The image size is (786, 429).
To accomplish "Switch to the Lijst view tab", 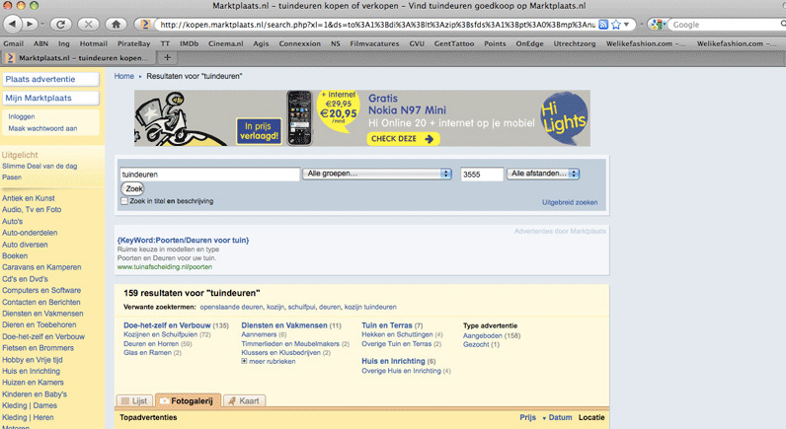I will click(135, 400).
